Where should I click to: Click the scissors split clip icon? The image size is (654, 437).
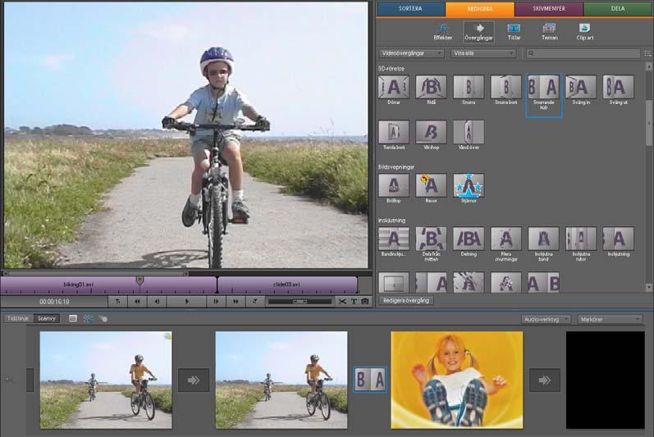(342, 301)
